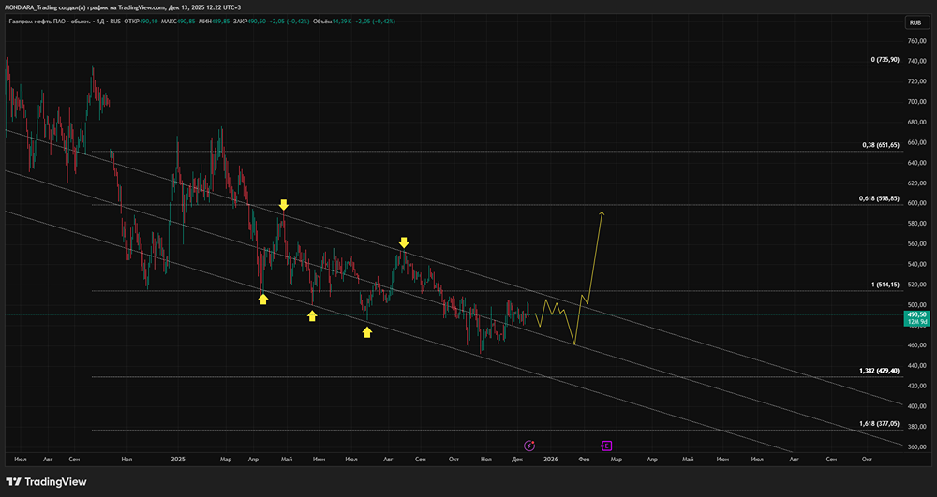
Task: Select the downward yellow arrow near August
Action: [x=404, y=242]
